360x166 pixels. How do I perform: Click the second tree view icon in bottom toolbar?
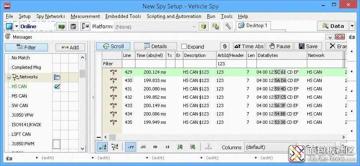coord(115,147)
